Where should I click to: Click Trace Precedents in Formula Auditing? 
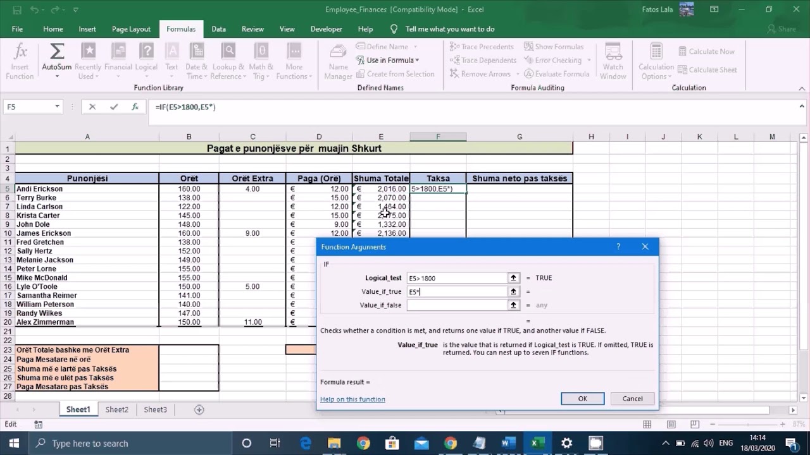pos(482,47)
